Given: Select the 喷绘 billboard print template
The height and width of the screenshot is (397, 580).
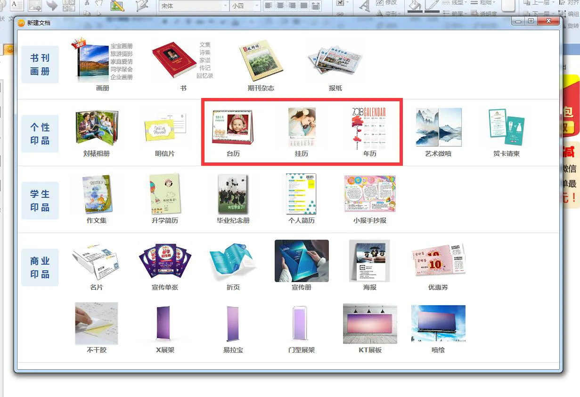Looking at the screenshot, I should click(x=438, y=324).
